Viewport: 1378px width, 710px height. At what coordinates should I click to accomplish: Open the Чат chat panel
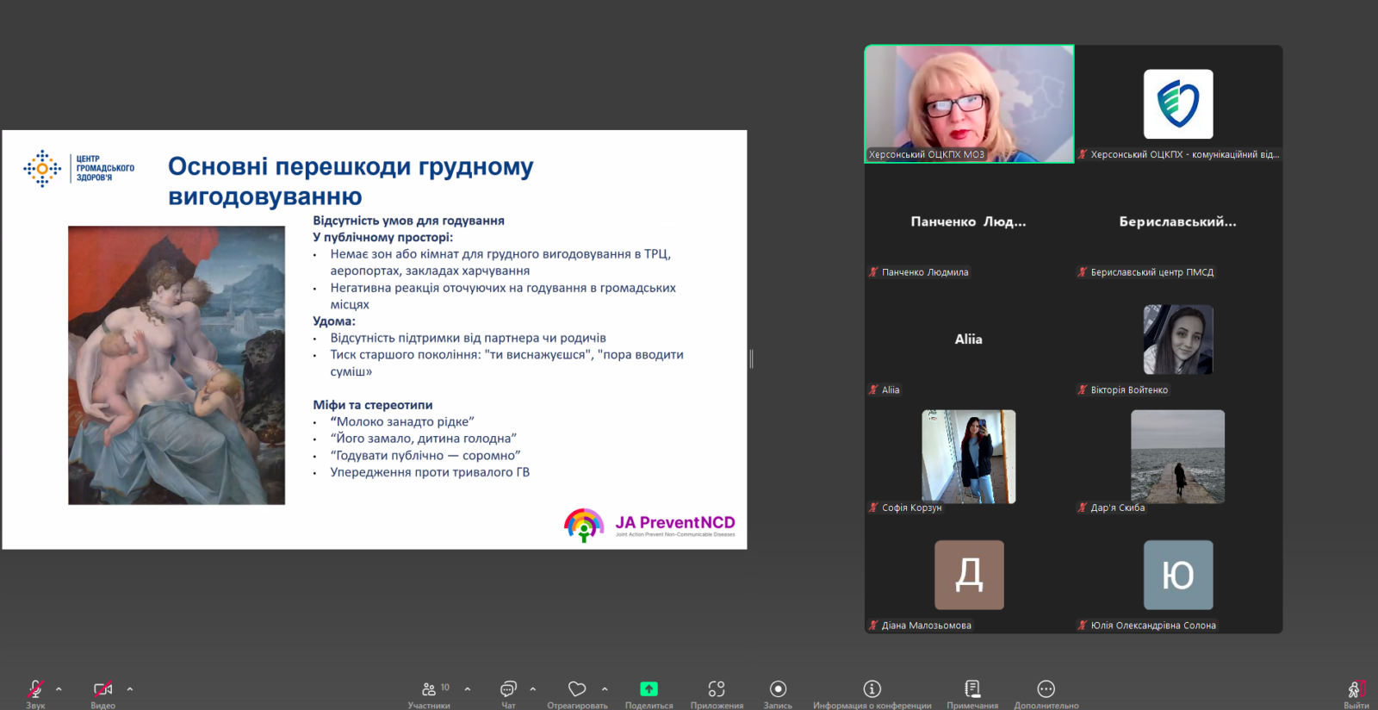pyautogui.click(x=508, y=689)
